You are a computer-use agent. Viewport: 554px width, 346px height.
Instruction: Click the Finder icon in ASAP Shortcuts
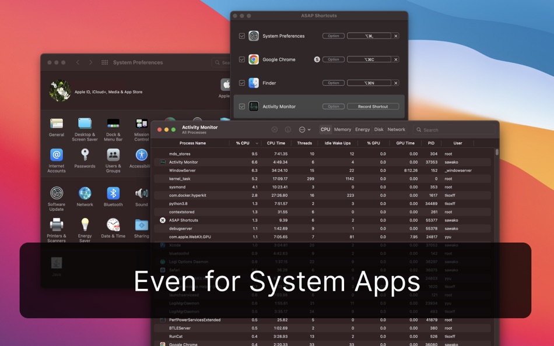tap(254, 83)
